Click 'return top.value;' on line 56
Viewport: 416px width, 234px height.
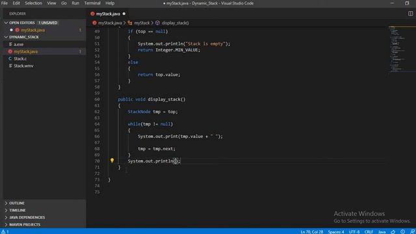click(x=159, y=75)
